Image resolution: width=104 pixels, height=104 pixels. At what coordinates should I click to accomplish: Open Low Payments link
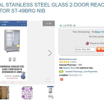click(x=90, y=71)
